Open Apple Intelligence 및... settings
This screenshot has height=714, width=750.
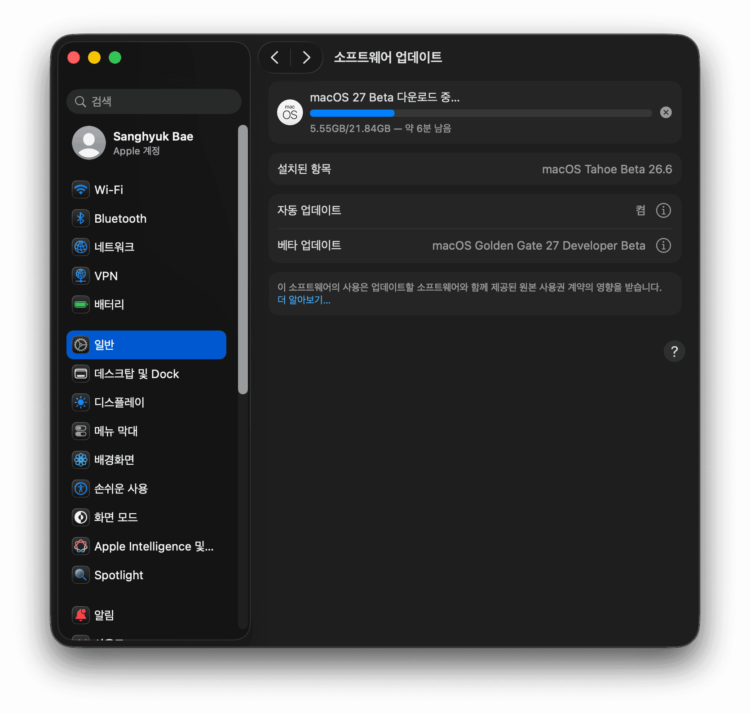[x=146, y=546]
